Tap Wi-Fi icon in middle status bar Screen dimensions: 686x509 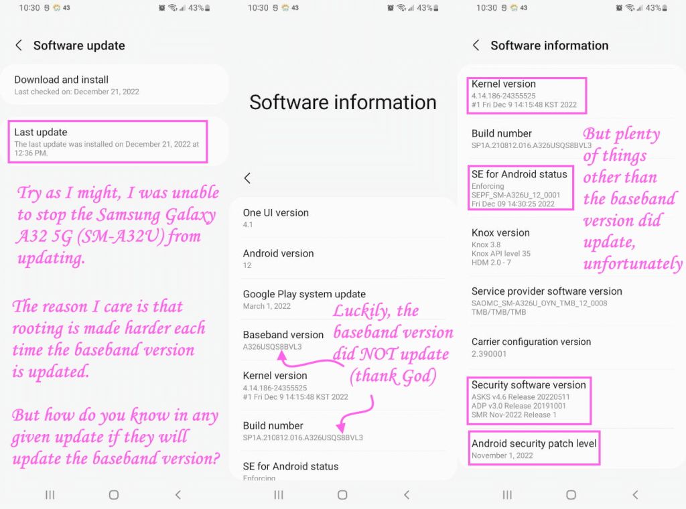coord(401,8)
